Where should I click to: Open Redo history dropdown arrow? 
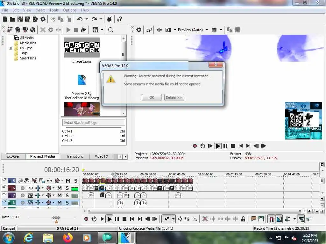click(x=101, y=19)
